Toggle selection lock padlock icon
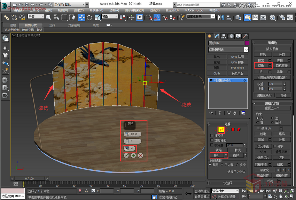 pyautogui.click(x=86, y=191)
